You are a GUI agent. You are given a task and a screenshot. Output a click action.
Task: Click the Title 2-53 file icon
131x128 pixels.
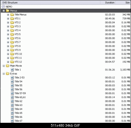12,78
